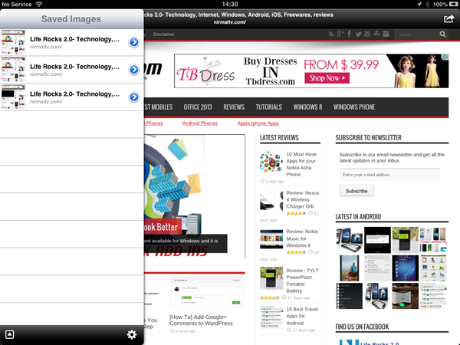Open the Reviews menu item
The height and width of the screenshot is (345, 460).
pos(234,107)
